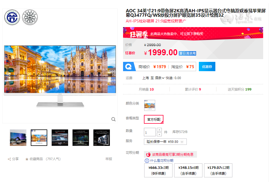The height and width of the screenshot is (182, 270).
Task: Decrease quantity with the down arrow
Action: 159,134
